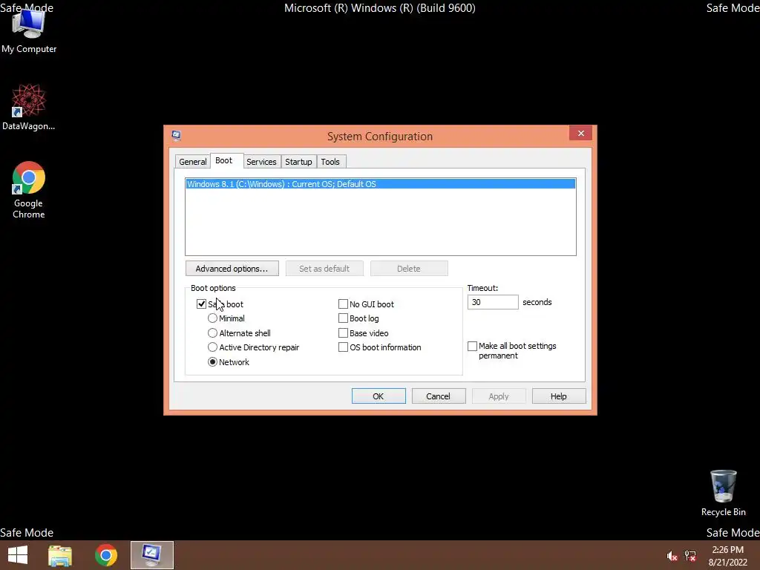The width and height of the screenshot is (760, 570).
Task: Click the Timeout seconds field
Action: click(x=493, y=302)
